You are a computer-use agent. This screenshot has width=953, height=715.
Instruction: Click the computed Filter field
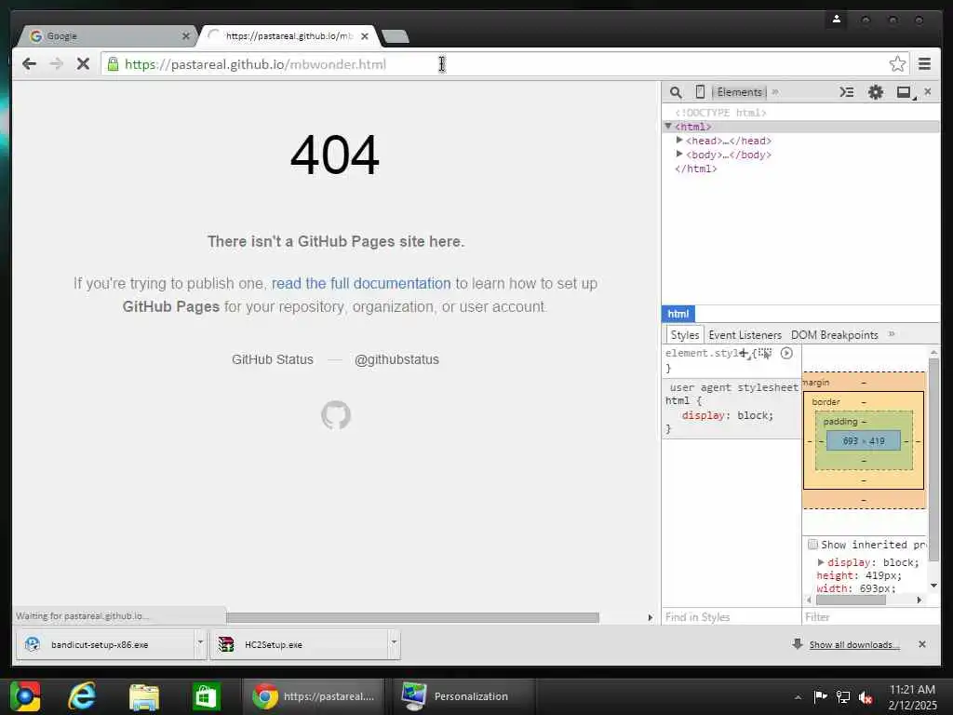tap(870, 617)
